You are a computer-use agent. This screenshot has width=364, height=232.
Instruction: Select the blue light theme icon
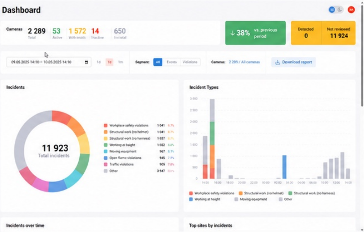point(332,10)
